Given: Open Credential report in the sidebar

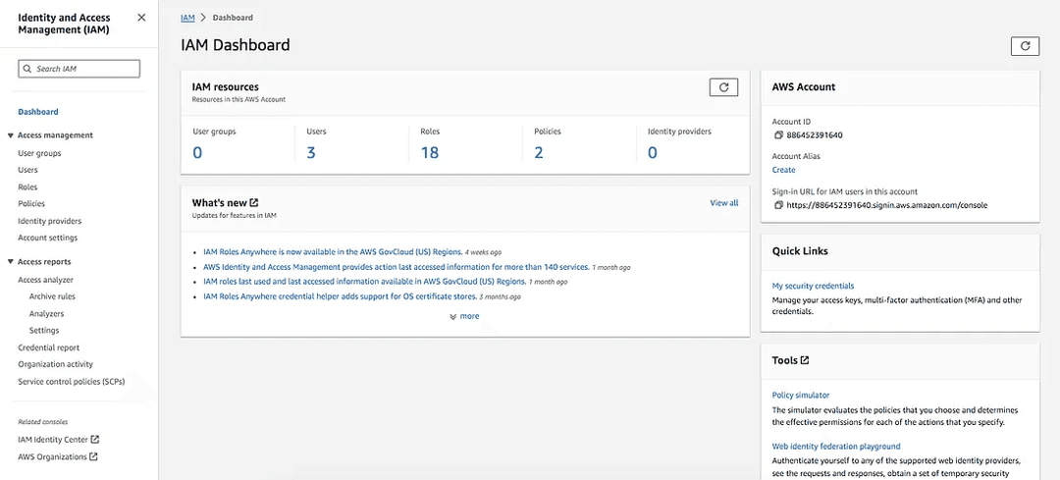Looking at the screenshot, I should tap(49, 347).
